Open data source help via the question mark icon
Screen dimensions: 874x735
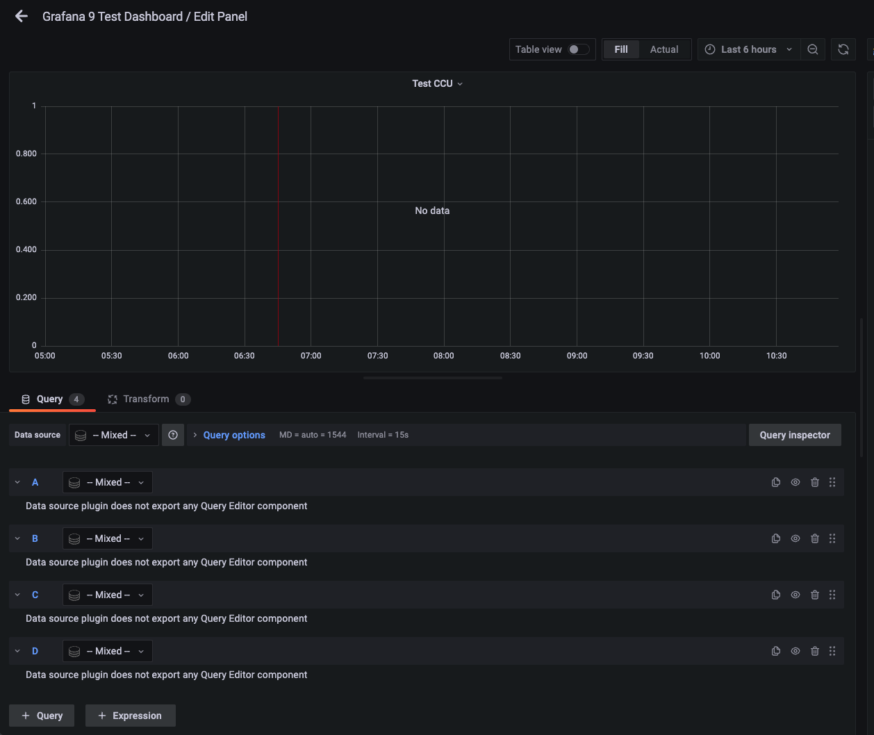pos(173,434)
